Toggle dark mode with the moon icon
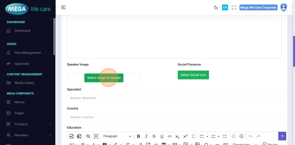 (x=216, y=7)
